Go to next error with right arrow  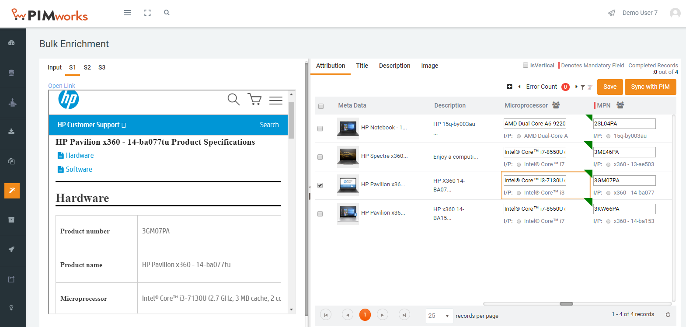tap(576, 87)
